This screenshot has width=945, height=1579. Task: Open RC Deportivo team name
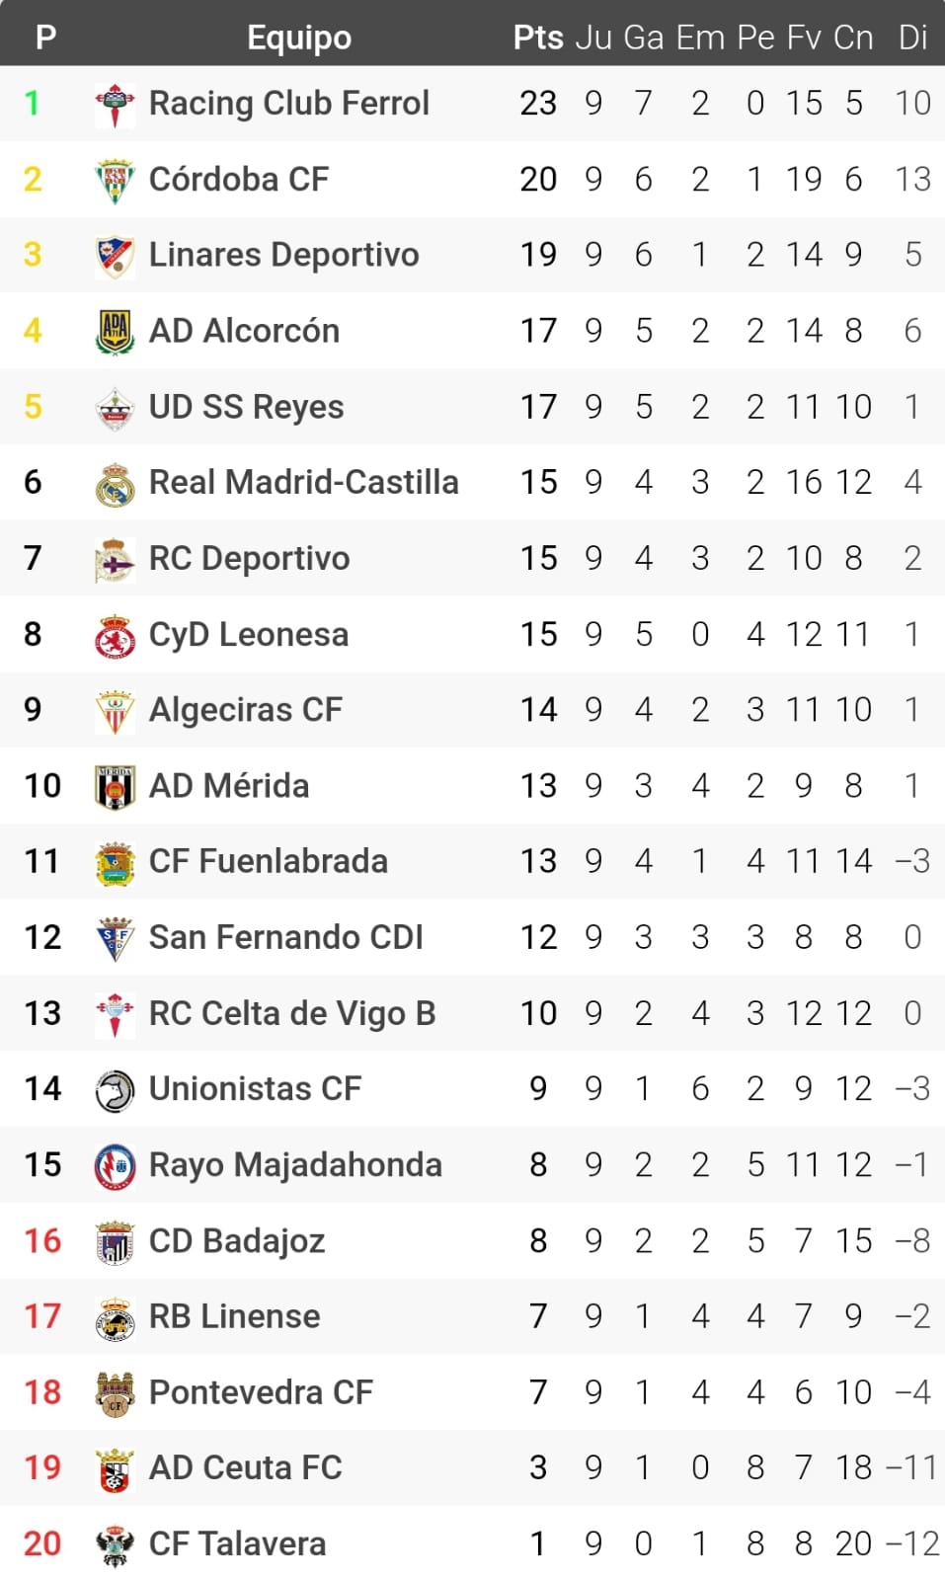(x=249, y=559)
